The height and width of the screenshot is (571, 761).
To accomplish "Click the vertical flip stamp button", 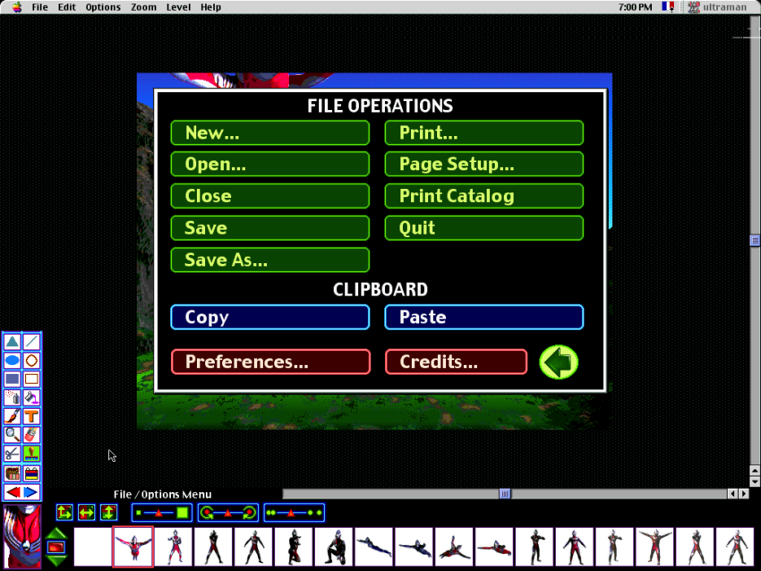I will coord(108,512).
